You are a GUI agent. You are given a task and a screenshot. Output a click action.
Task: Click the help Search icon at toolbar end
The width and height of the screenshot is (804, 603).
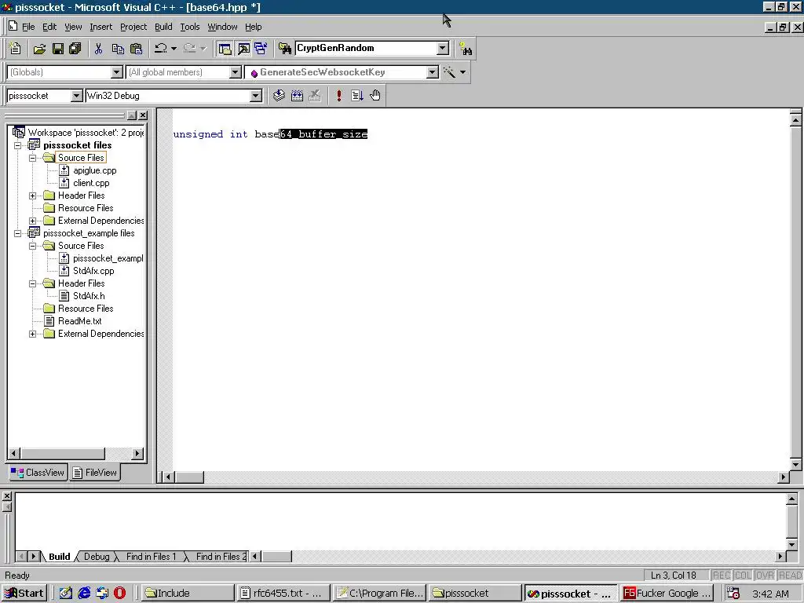[x=466, y=49]
